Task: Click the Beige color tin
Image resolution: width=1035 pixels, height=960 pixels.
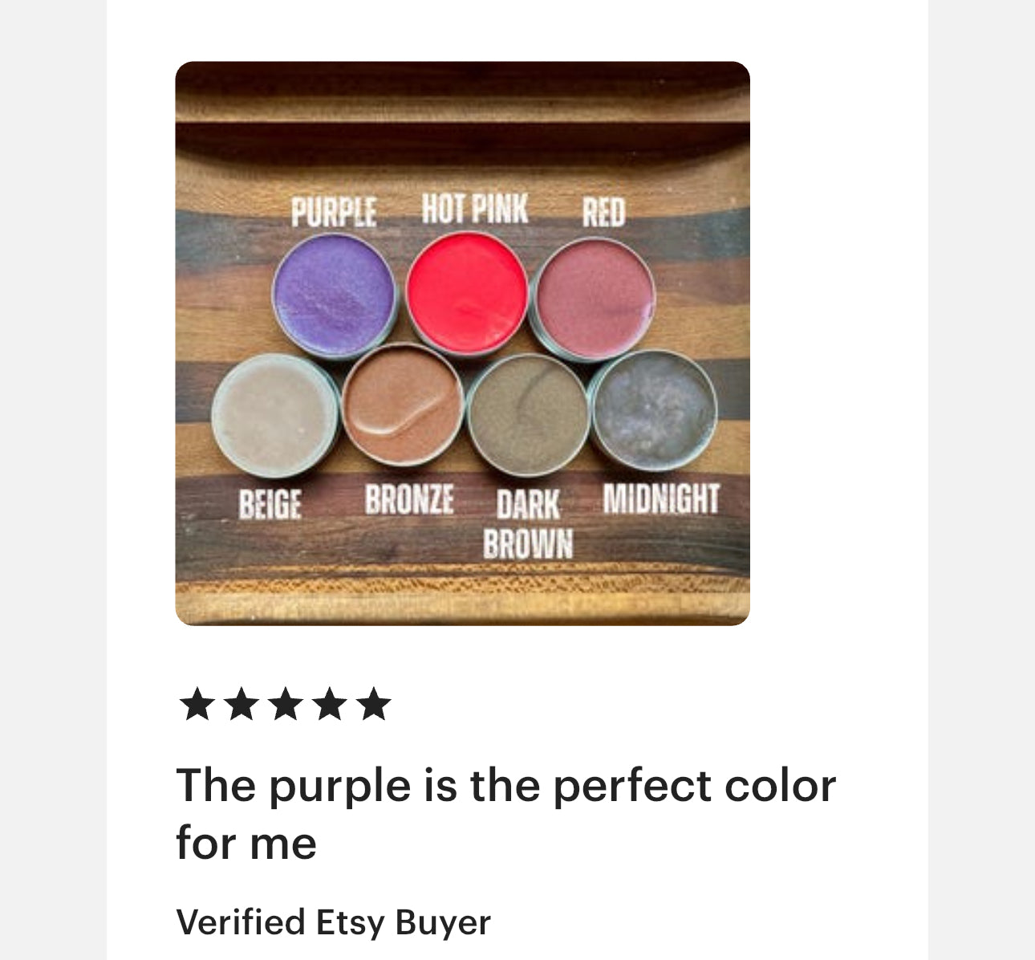Action: (275, 416)
